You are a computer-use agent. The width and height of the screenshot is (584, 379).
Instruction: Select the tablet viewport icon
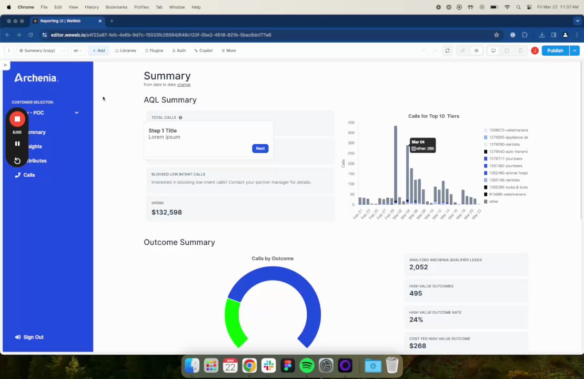pyautogui.click(x=507, y=51)
